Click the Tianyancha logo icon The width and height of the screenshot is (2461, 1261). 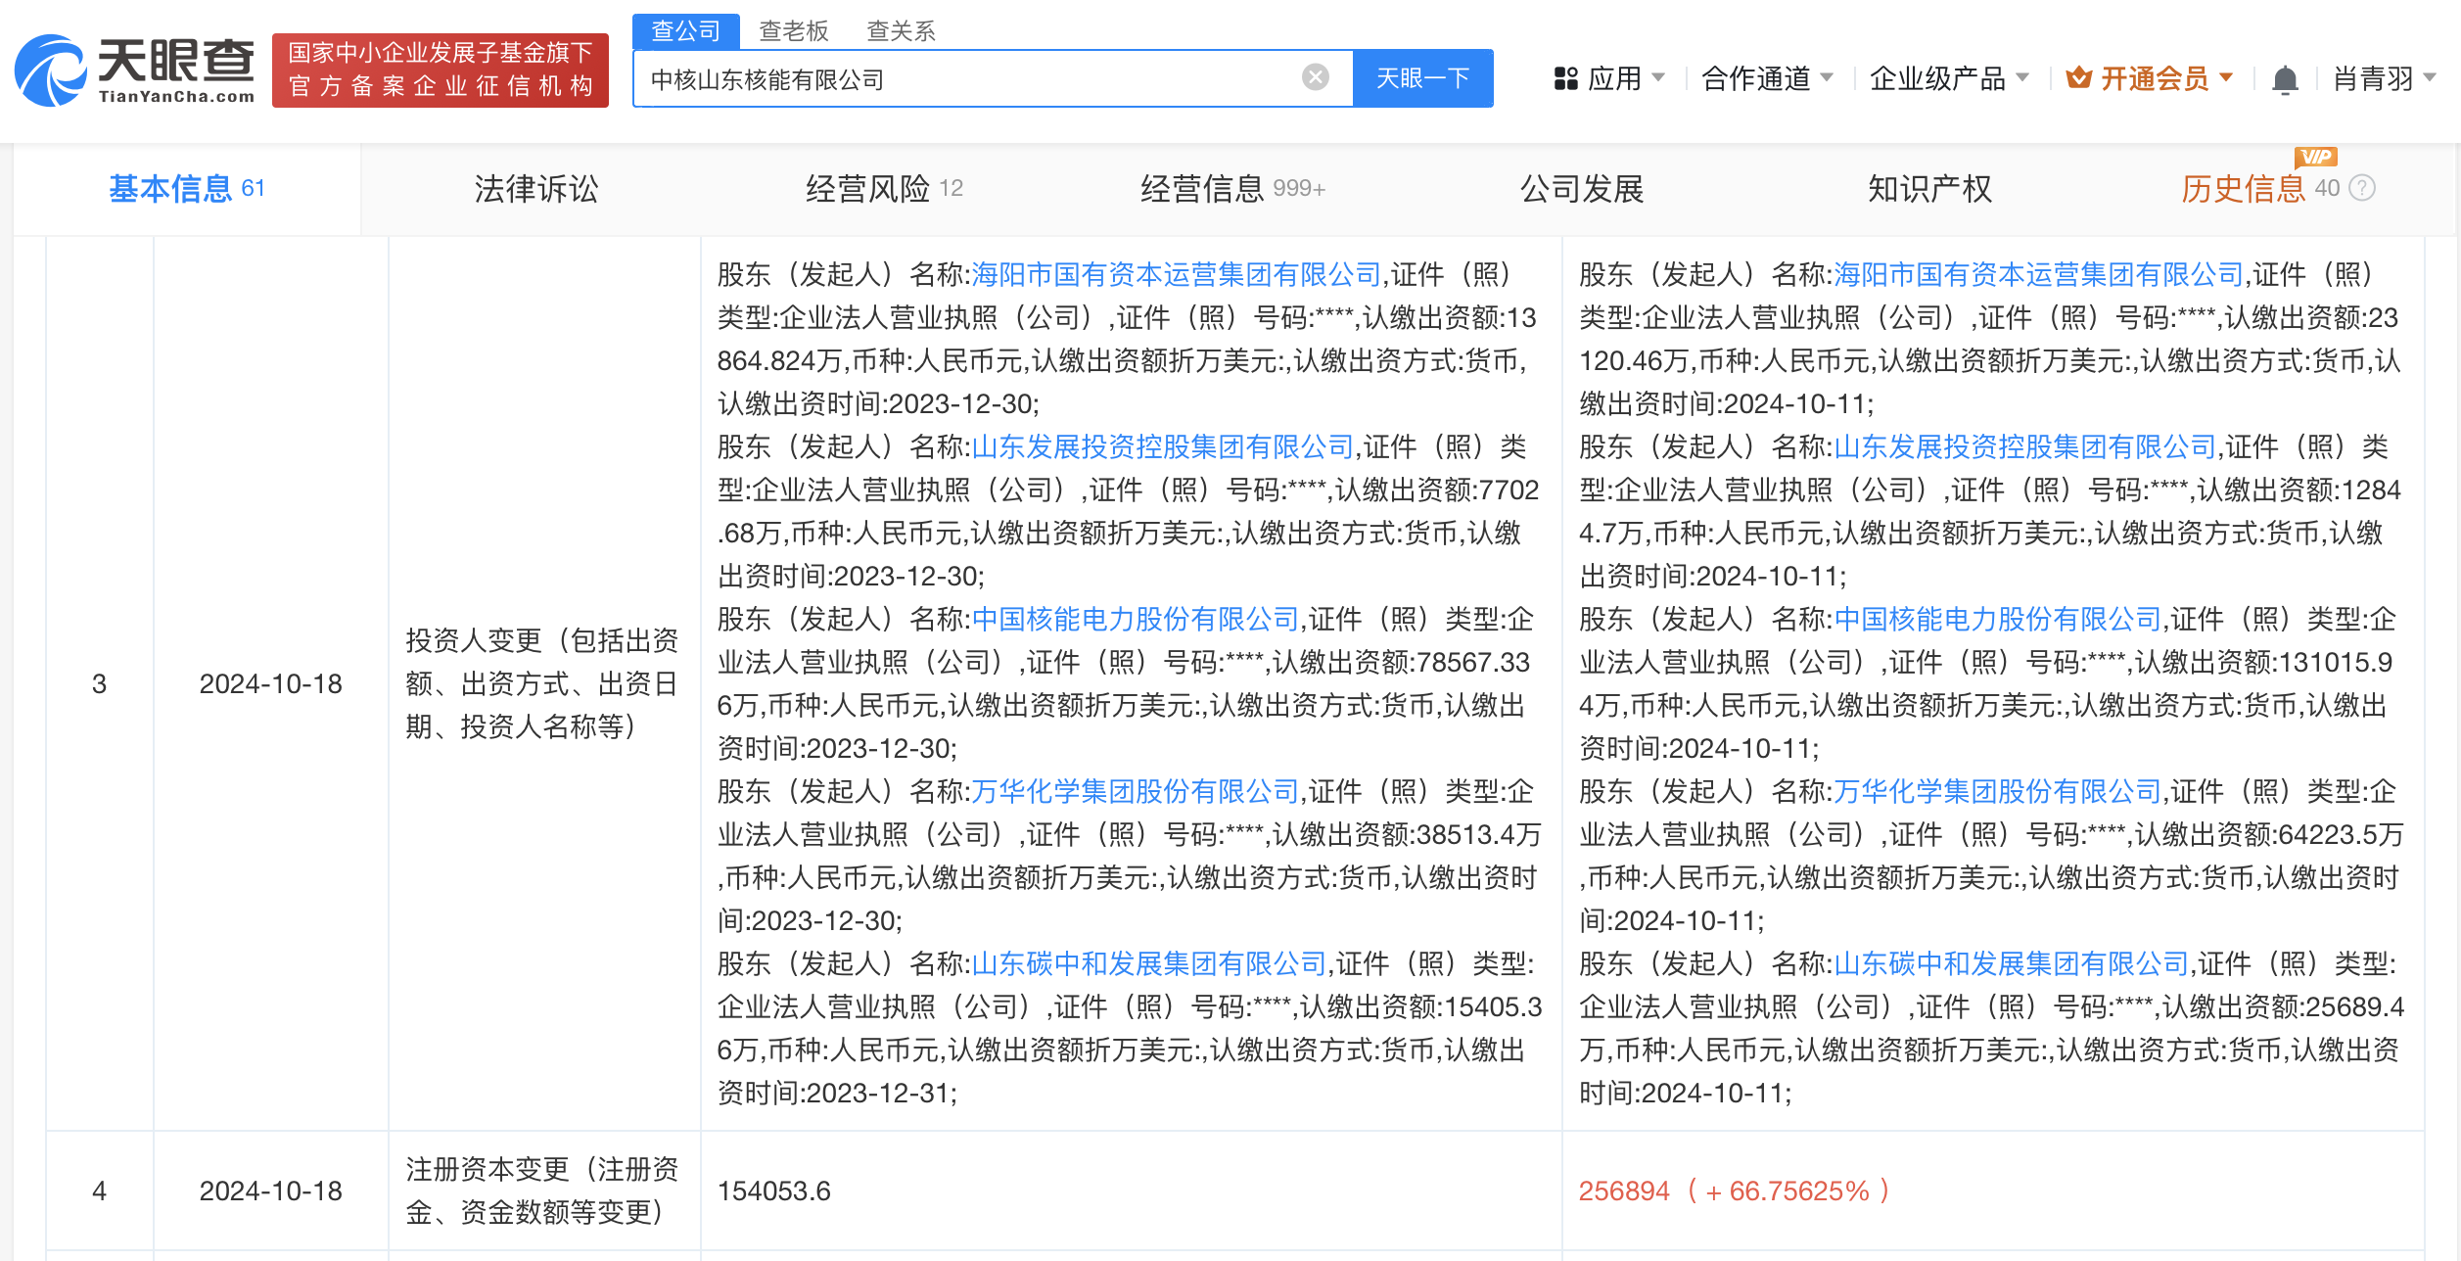coord(49,69)
